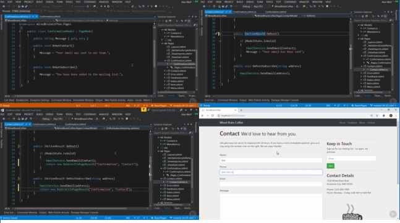Click the Phone field on the Contact form
The width and height of the screenshot is (400, 223).
click(x=271, y=172)
